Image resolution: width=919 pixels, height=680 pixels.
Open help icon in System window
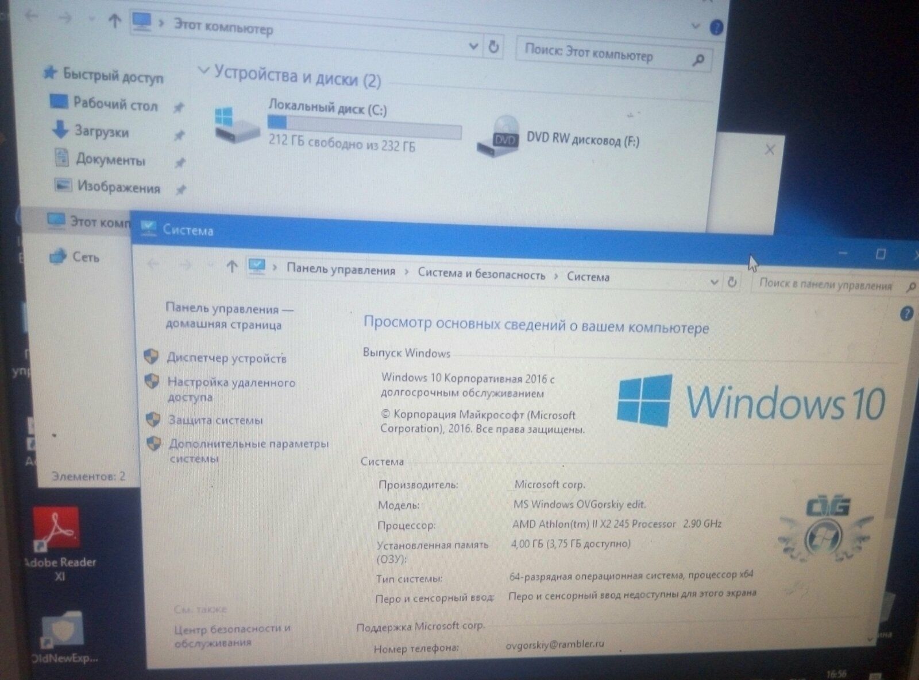[x=906, y=313]
